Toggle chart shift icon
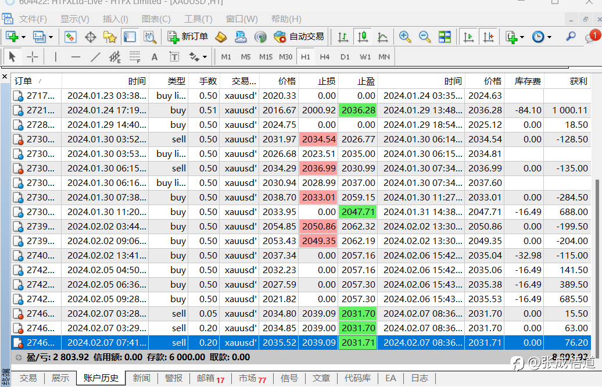 (488, 37)
